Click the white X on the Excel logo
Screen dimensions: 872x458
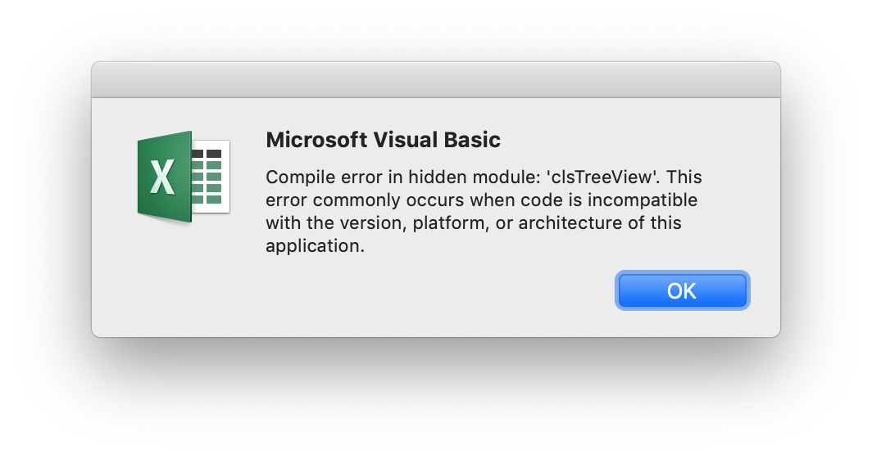162,177
